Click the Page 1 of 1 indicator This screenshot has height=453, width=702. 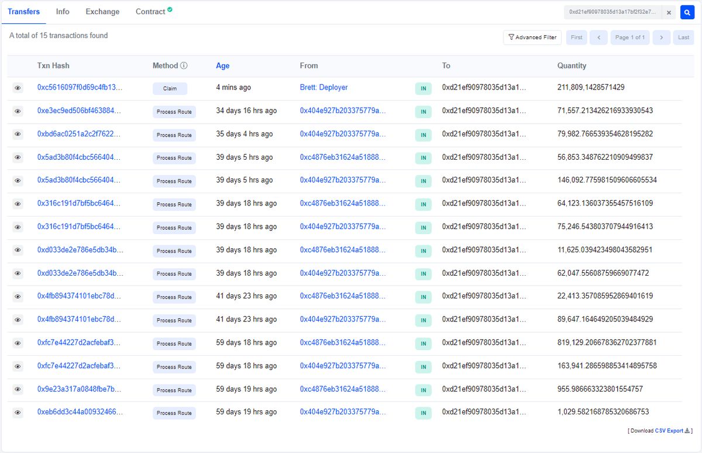click(x=630, y=37)
